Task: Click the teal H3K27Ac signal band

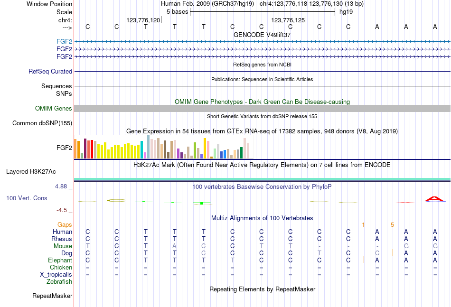Action: tap(262, 179)
